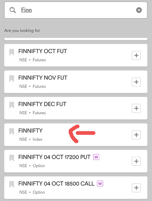Add FINNIFTY OCT FUT using the plus icon
The height and width of the screenshot is (201, 152).
[136, 55]
